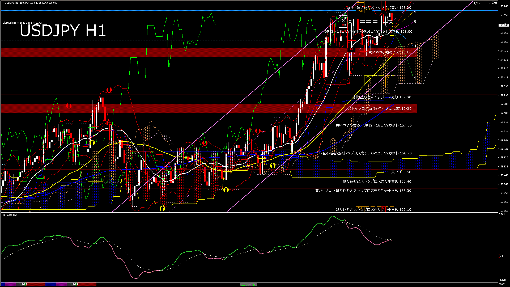Click the 157.70-80 buy zone label
Screen dimensions: 510x287
tap(390, 52)
